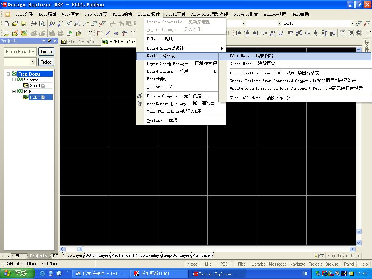Select the Place Via tool

coord(125,33)
